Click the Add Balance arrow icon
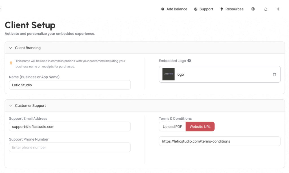The height and width of the screenshot is (173, 289). tap(163, 9)
